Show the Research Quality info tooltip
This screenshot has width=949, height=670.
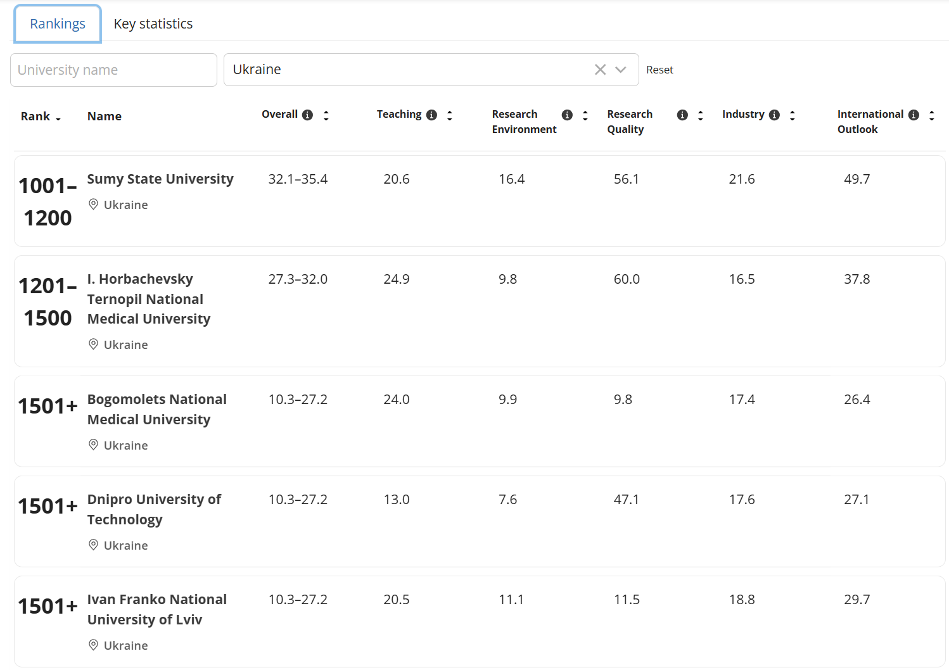(682, 115)
